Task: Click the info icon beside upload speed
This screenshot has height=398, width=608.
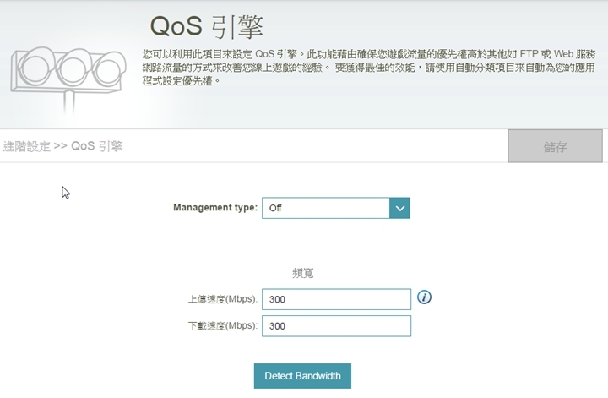Action: pos(424,297)
